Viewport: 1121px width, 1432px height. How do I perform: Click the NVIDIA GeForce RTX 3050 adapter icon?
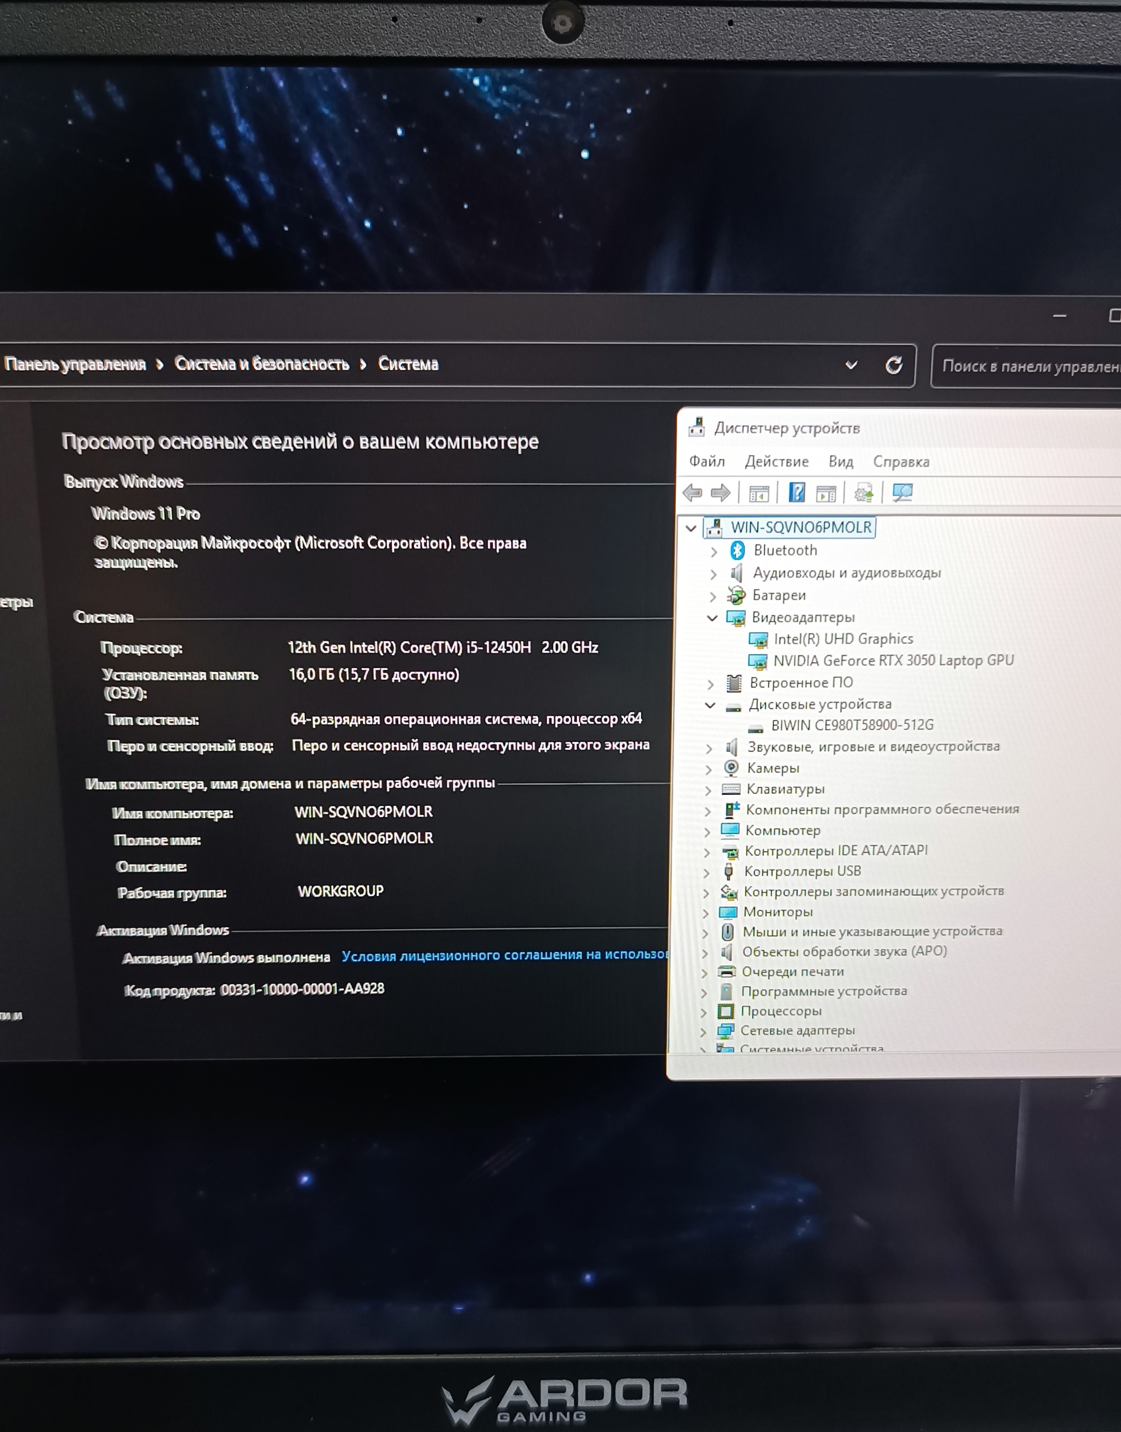[757, 661]
